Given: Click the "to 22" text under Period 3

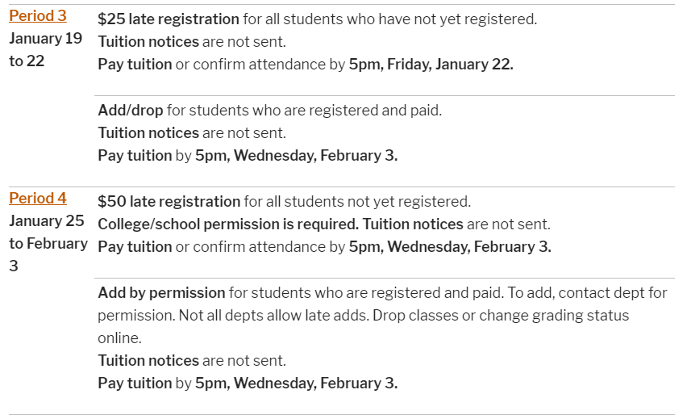Looking at the screenshot, I should (x=27, y=61).
